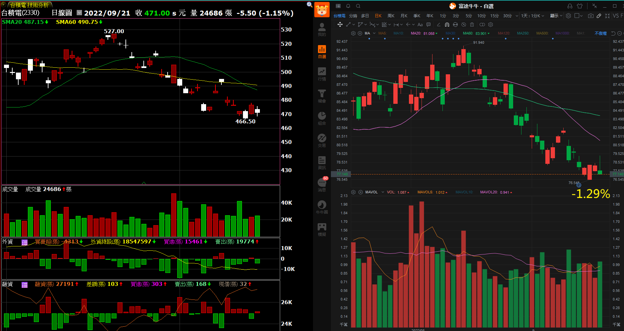Screen dimensions: 624x331
Task: Open 日線圖 period dropdown on left chart
Action: (79, 13)
